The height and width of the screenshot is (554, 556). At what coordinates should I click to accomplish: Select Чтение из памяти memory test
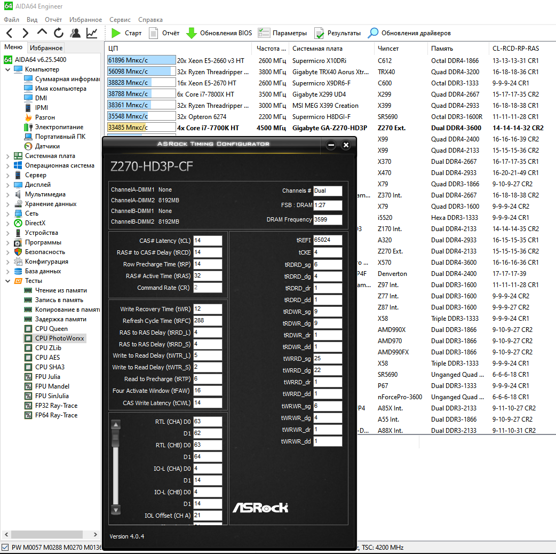pyautogui.click(x=55, y=290)
